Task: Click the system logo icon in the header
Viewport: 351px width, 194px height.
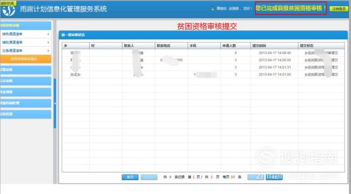Action: tap(9, 10)
